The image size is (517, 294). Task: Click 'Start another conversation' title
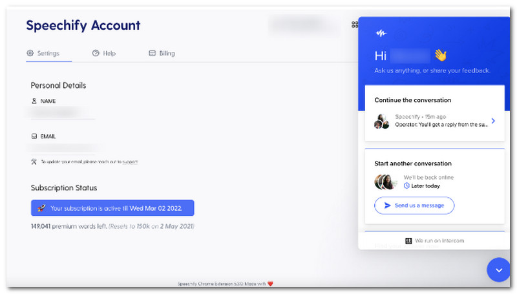click(413, 163)
